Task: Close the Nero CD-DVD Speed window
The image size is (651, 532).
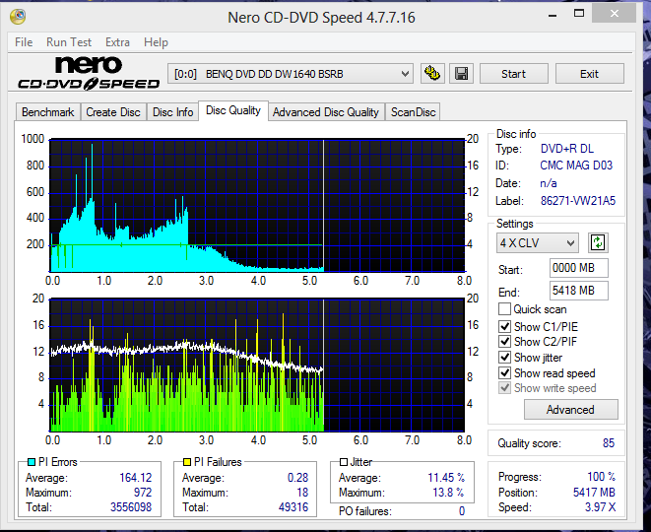Action: pos(614,14)
